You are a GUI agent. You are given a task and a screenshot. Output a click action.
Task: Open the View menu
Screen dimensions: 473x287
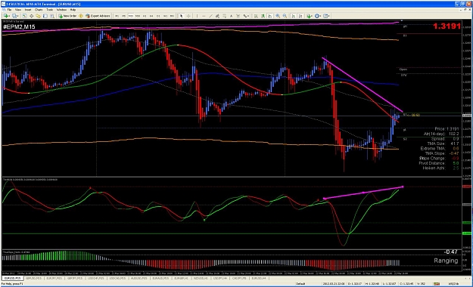pos(18,10)
